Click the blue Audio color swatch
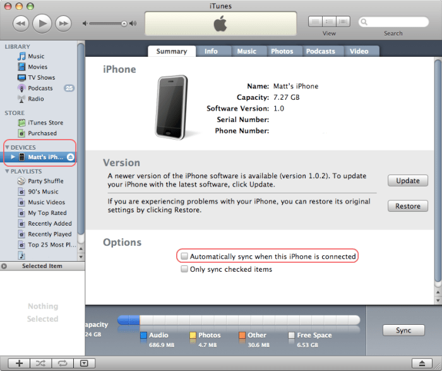Viewport: 442px width, 371px height. coord(143,335)
